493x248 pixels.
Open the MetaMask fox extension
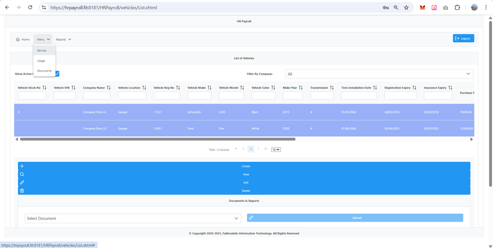point(422,7)
